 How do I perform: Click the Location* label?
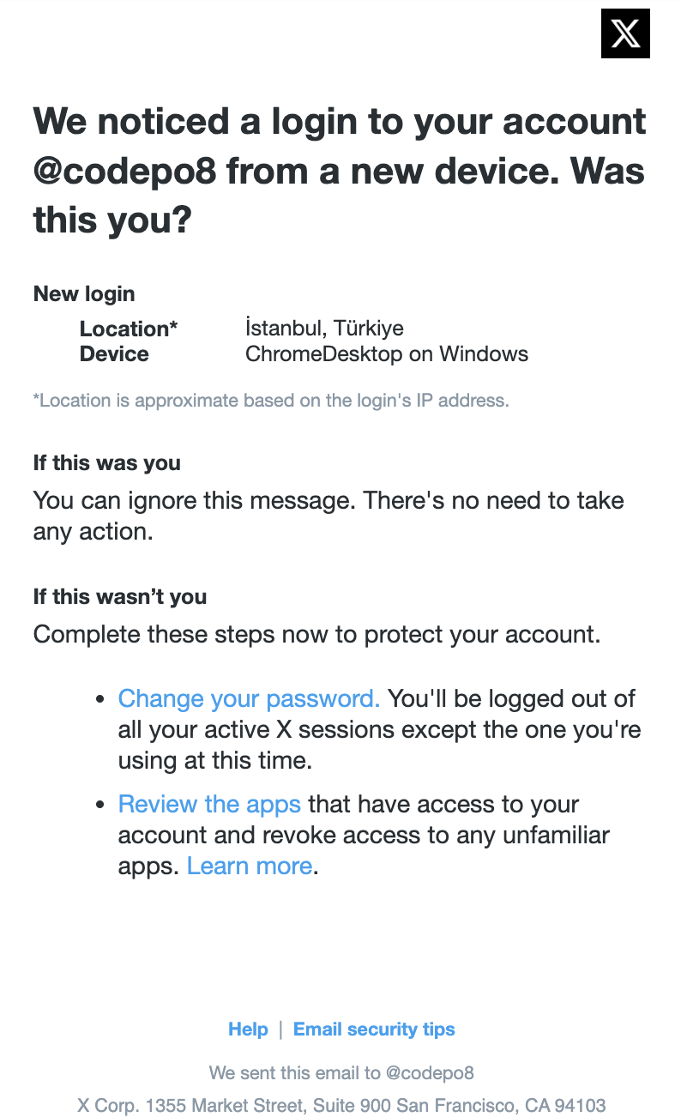coord(129,329)
